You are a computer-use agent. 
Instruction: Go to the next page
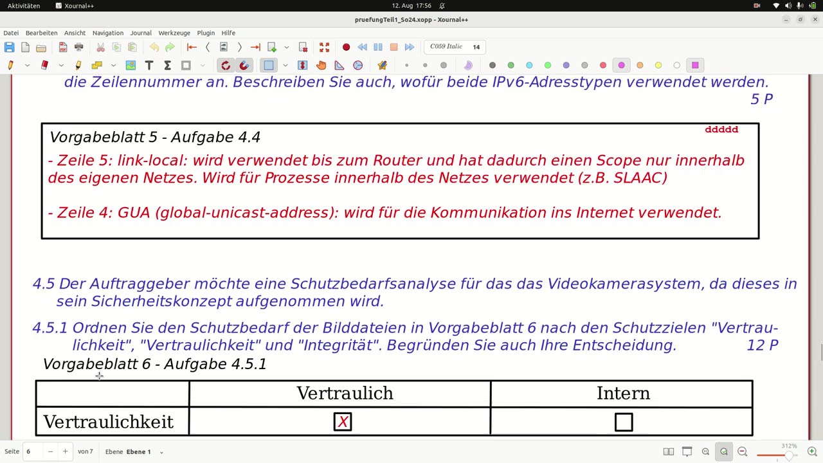coord(239,47)
